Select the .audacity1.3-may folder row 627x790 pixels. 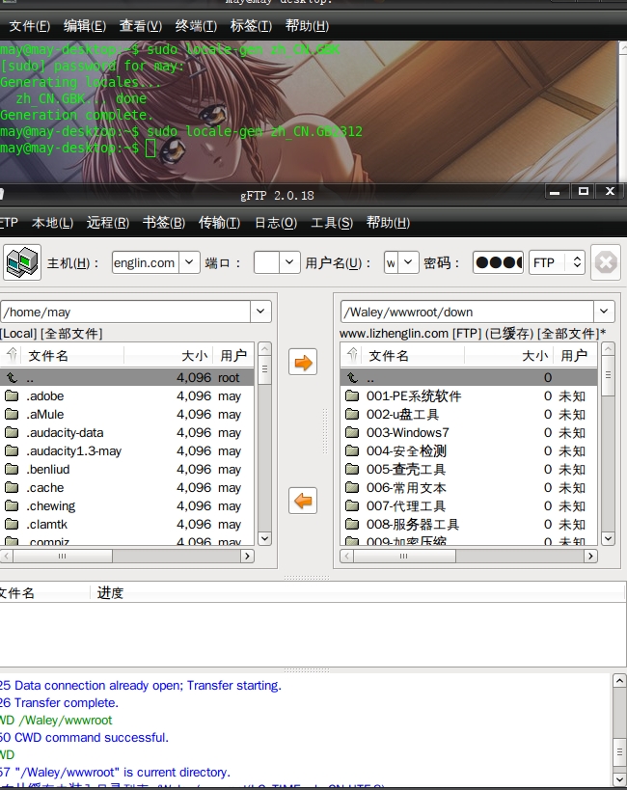click(x=127, y=450)
